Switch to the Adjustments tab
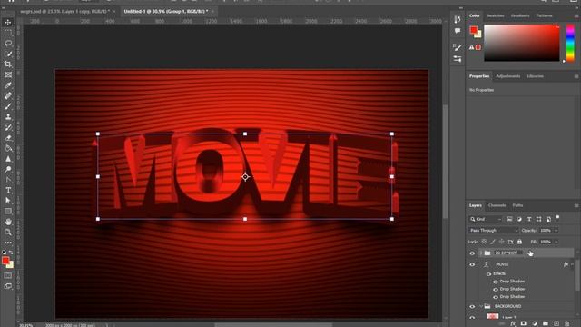 pos(508,76)
